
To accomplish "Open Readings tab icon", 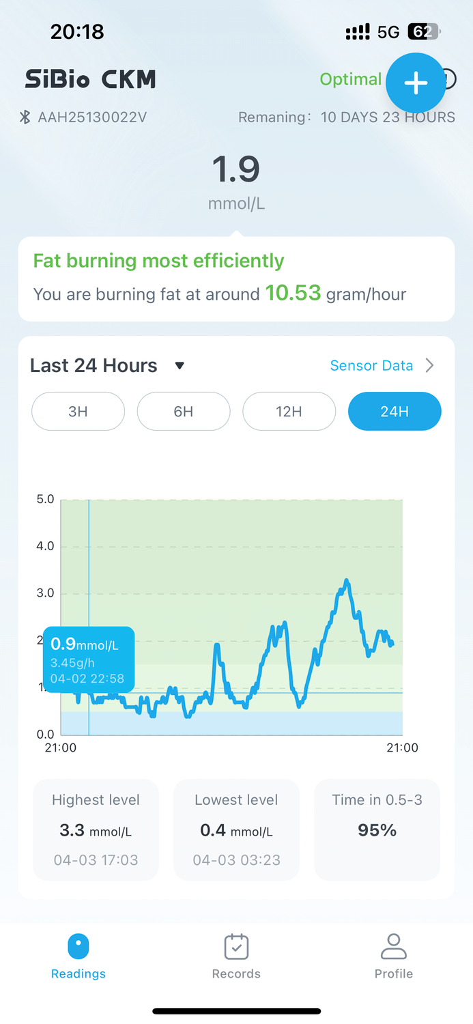I will [x=78, y=948].
